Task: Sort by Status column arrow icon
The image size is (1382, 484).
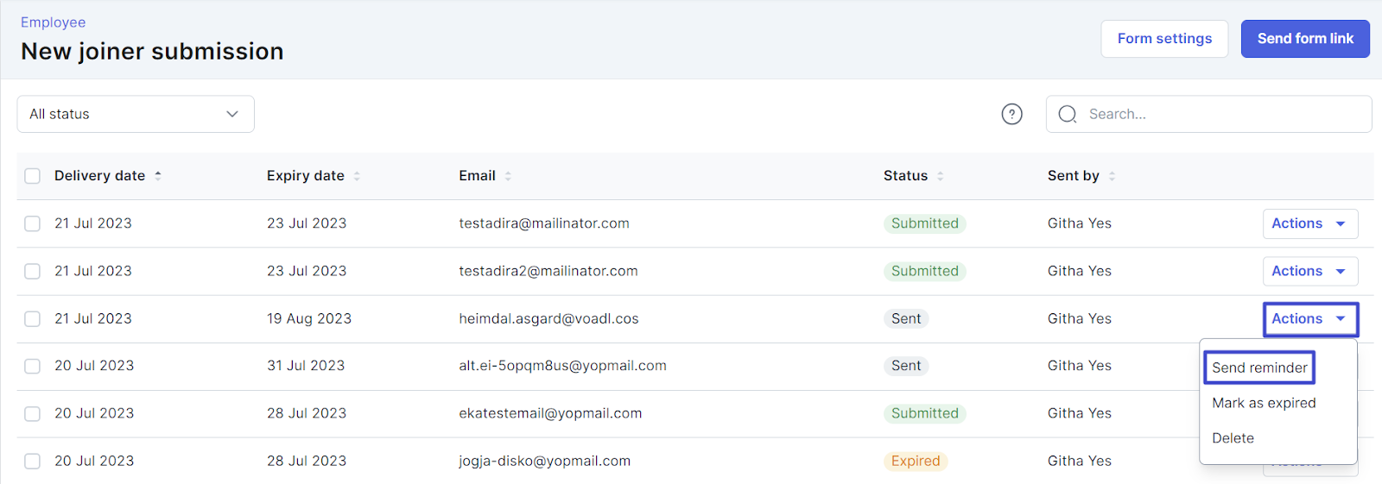Action: click(941, 176)
